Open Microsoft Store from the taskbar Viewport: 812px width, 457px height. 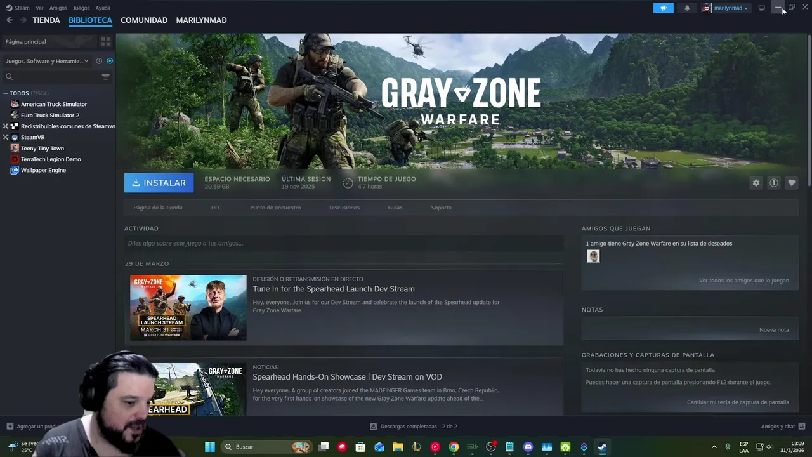click(x=360, y=447)
